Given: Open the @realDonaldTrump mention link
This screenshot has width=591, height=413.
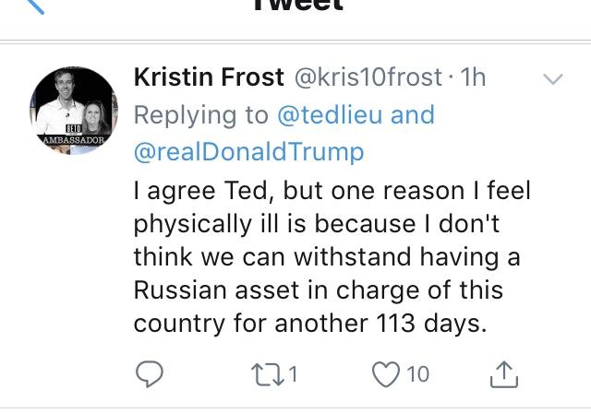Looking at the screenshot, I should [x=249, y=151].
